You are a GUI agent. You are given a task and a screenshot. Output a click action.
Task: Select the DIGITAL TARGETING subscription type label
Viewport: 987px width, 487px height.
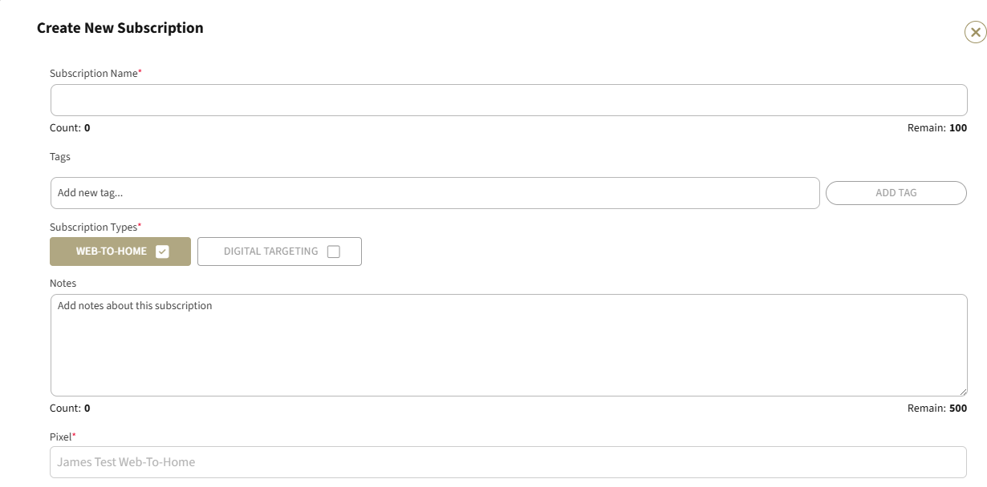pyautogui.click(x=270, y=252)
